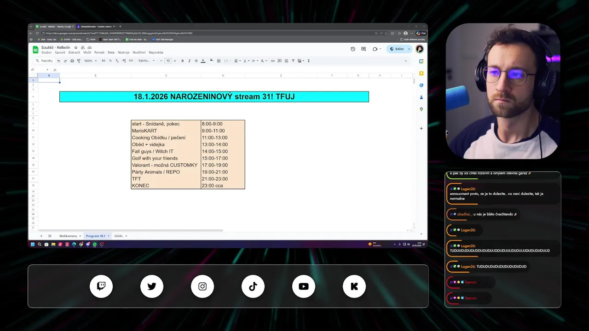Print the spreadsheet via printer icon
Screen dimensions: 589x331
tap(72, 61)
